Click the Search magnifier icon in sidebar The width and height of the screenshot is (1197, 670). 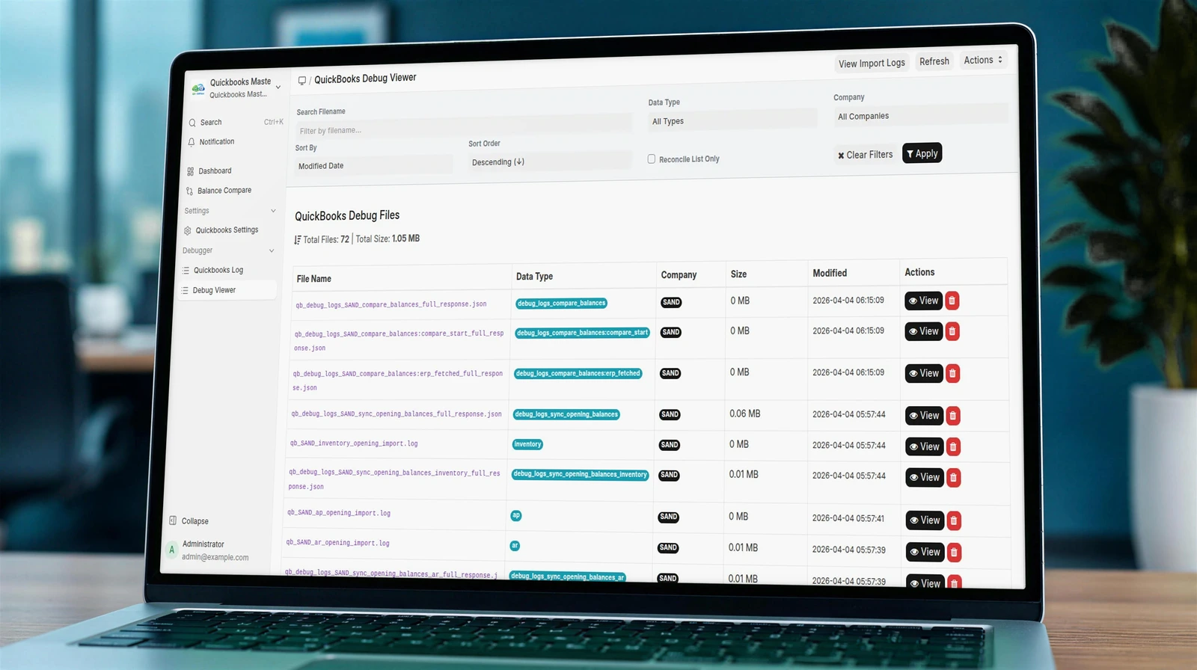point(192,123)
